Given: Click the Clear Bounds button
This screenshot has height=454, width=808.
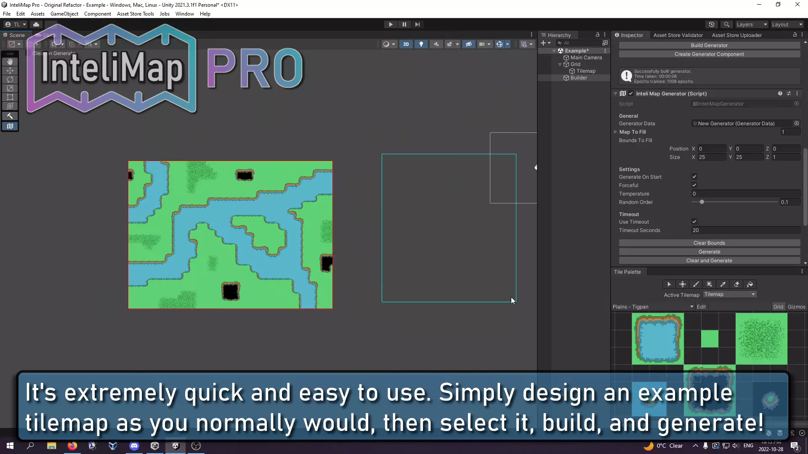Looking at the screenshot, I should pyautogui.click(x=710, y=243).
